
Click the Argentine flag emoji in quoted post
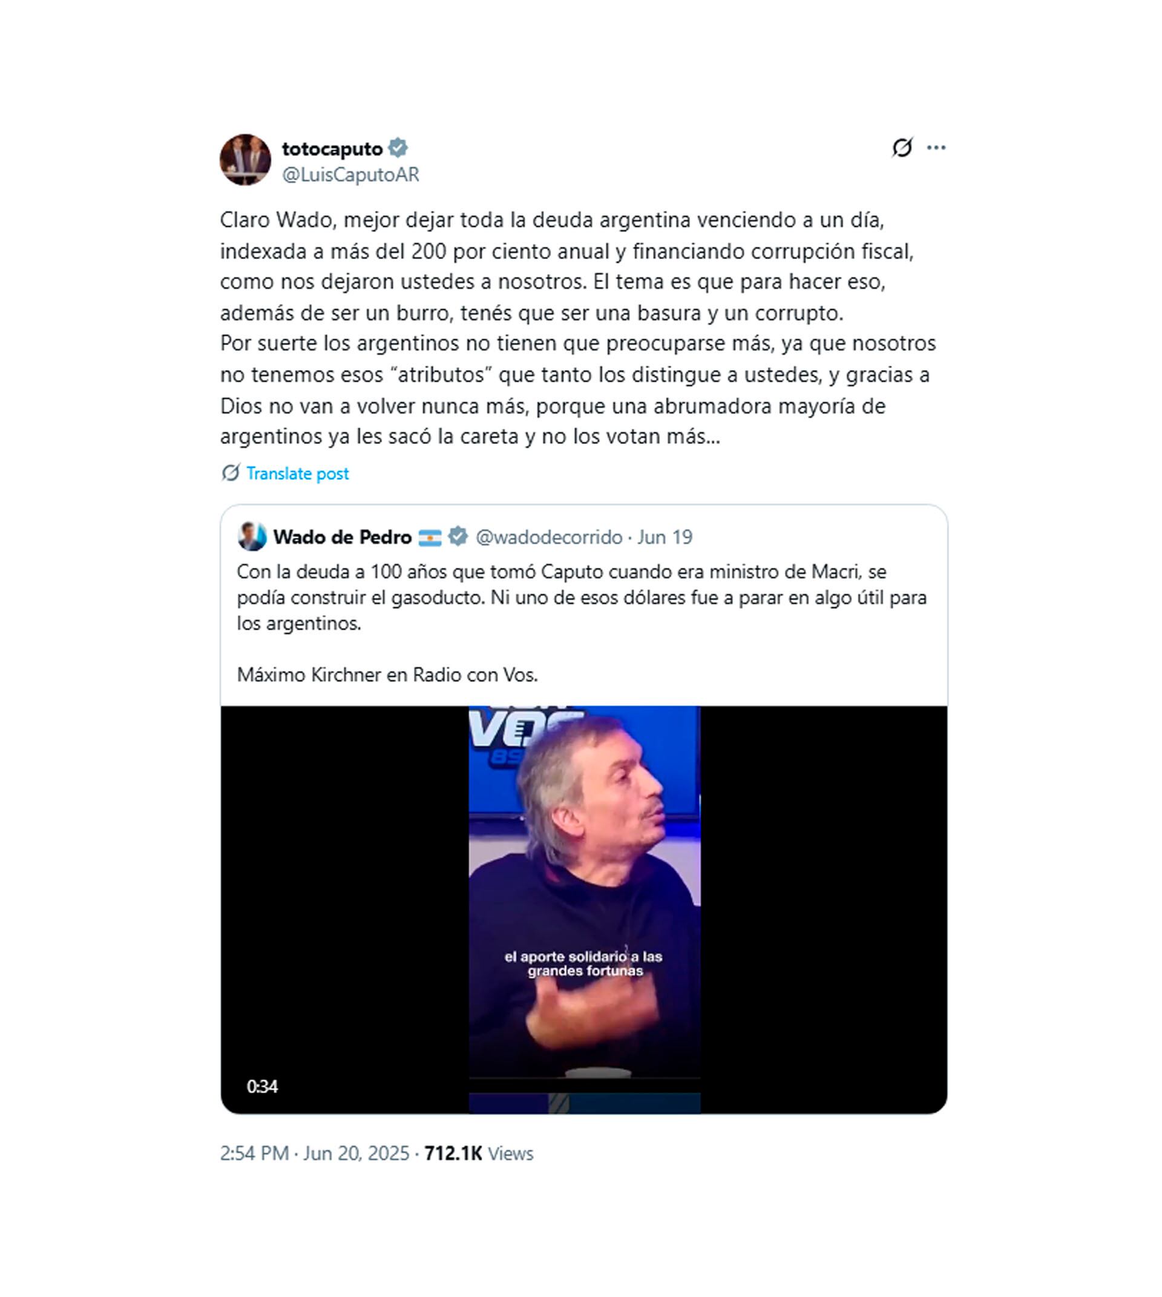coord(430,537)
